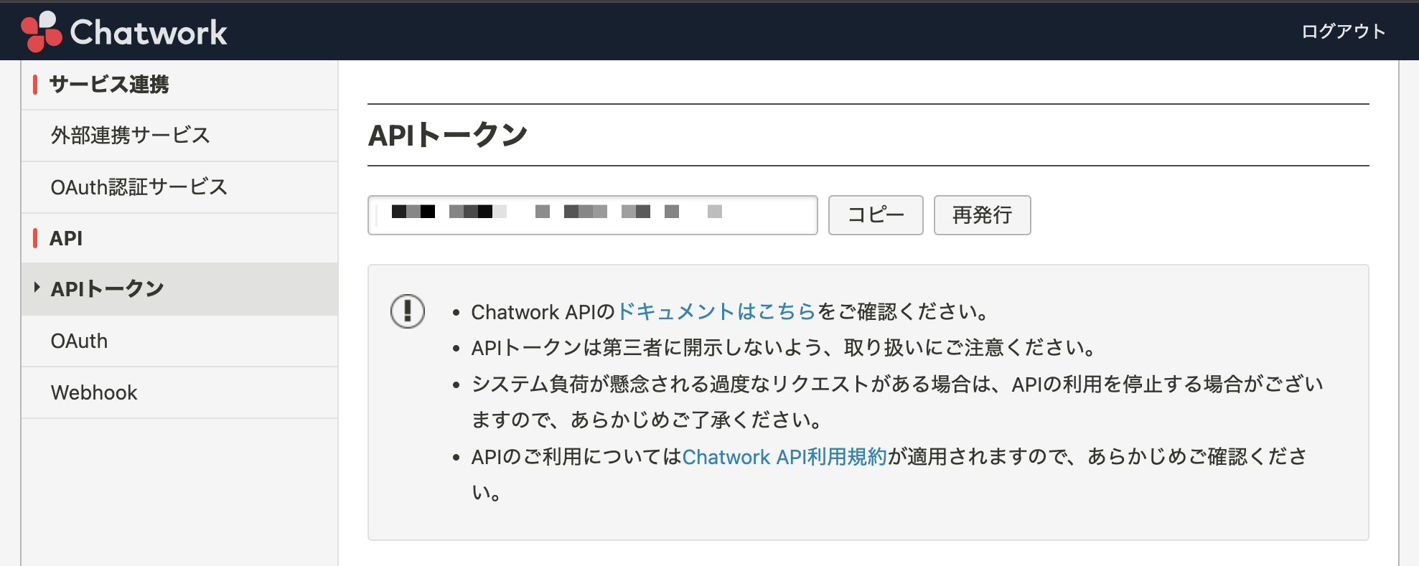Open ドキュメントはこちら documentation link
Screen dimensions: 1419x566
[x=716, y=311]
